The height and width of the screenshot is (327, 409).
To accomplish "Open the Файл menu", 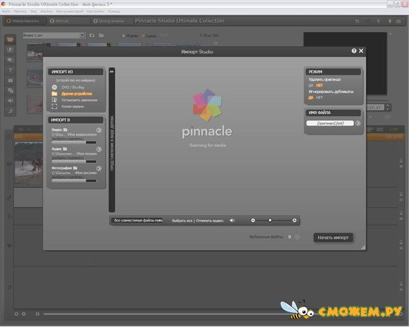I will click(x=6, y=11).
